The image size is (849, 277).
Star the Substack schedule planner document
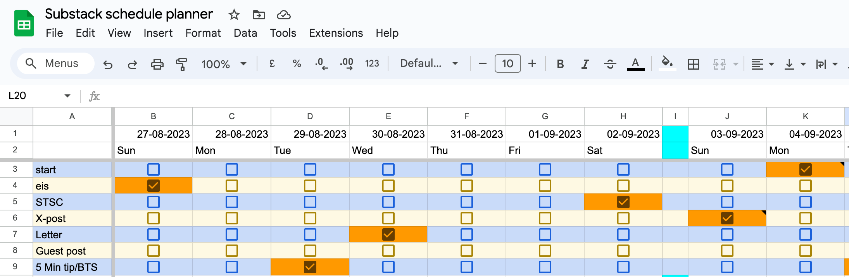click(234, 15)
